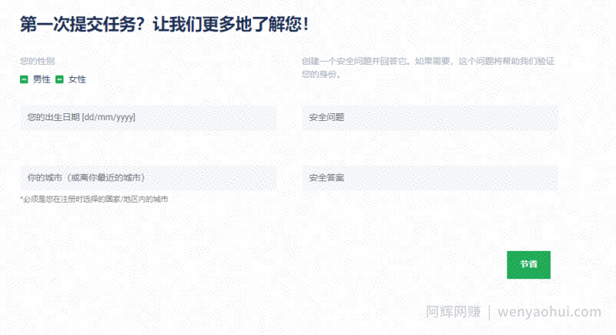Select the 男性 gender option
The image size is (616, 335).
24,80
